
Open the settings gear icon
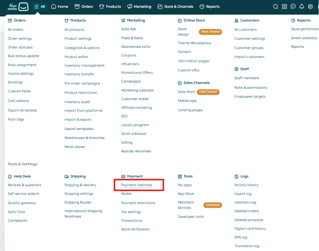pyautogui.click(x=310, y=6)
